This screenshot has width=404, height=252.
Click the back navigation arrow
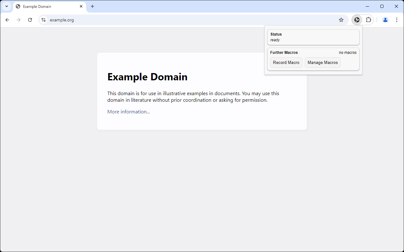click(x=7, y=20)
